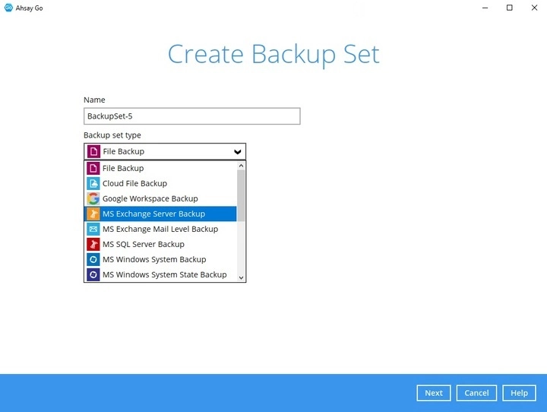Click the MS SQL Server Backup icon
The width and height of the screenshot is (547, 412).
coord(93,244)
